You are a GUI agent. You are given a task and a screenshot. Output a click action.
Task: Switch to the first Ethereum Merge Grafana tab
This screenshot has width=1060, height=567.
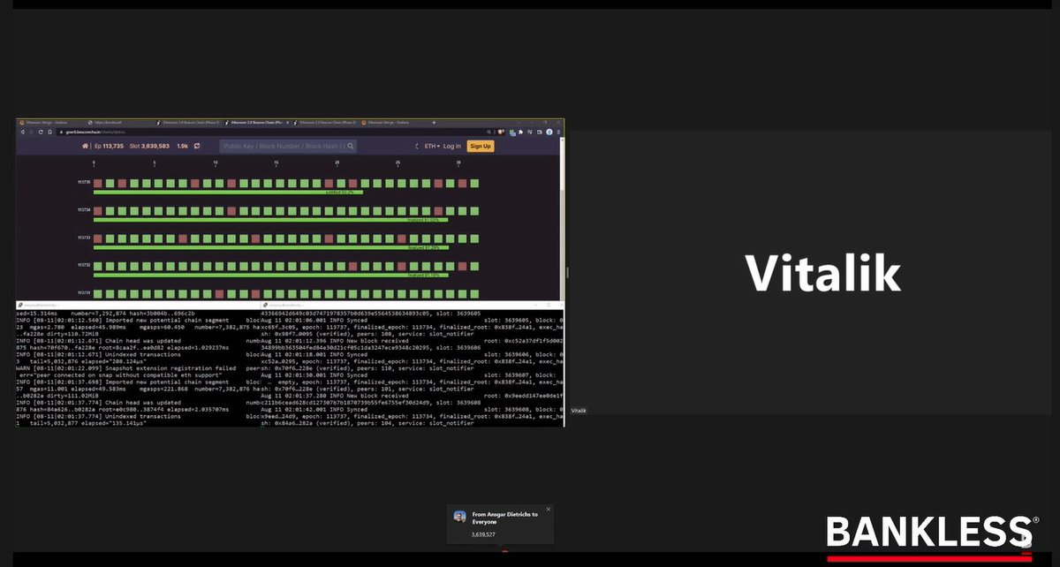(51, 122)
